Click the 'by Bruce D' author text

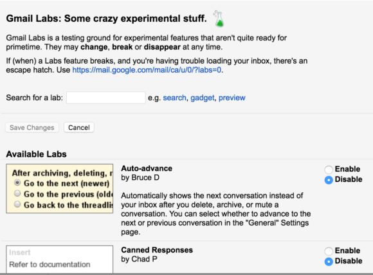pos(140,177)
